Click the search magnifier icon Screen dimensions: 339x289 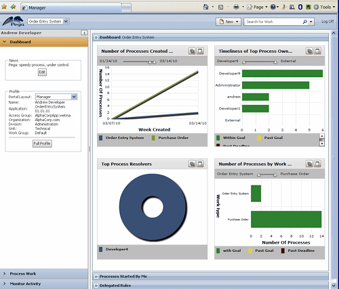click(305, 22)
